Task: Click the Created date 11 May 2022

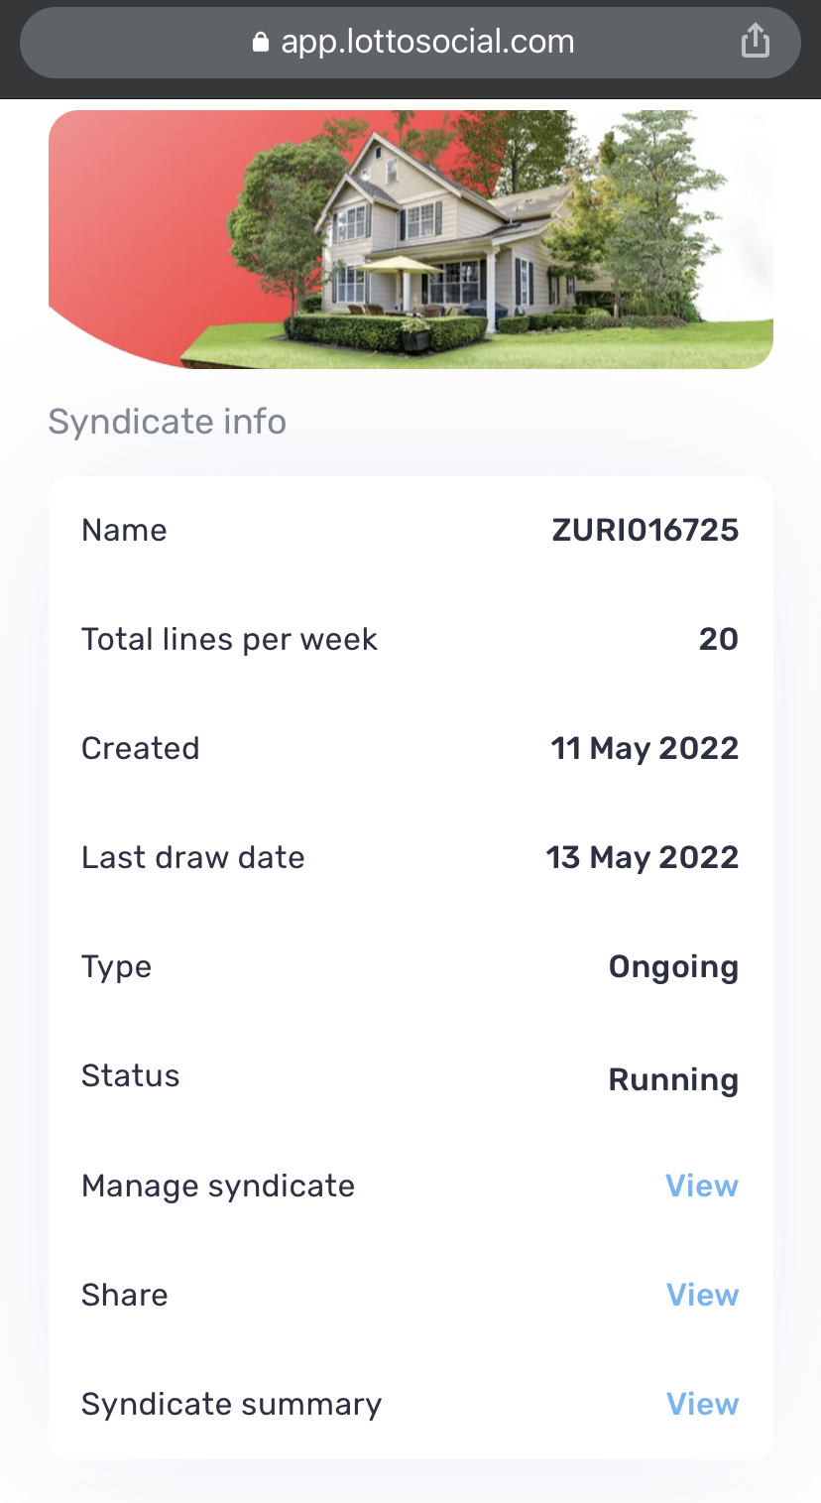Action: pyautogui.click(x=645, y=748)
